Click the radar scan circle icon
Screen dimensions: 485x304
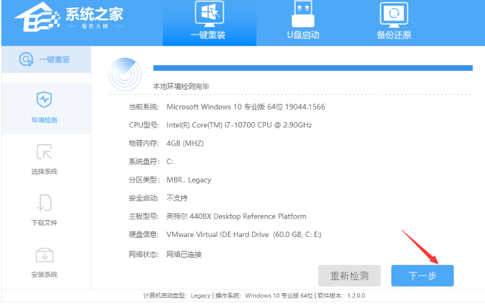(x=126, y=74)
